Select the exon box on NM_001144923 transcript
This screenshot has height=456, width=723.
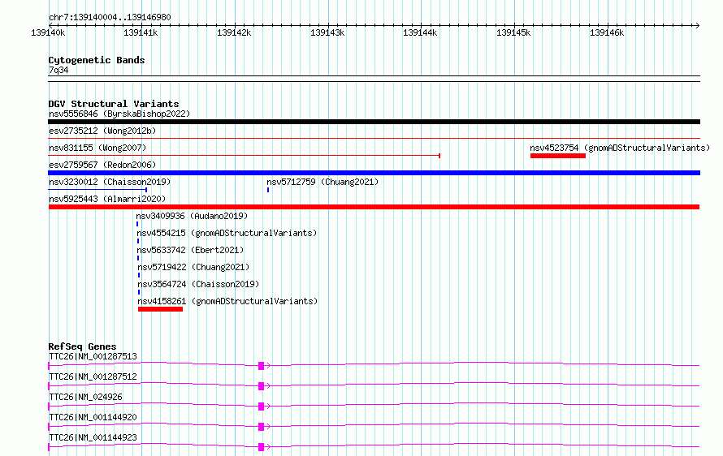click(x=261, y=447)
